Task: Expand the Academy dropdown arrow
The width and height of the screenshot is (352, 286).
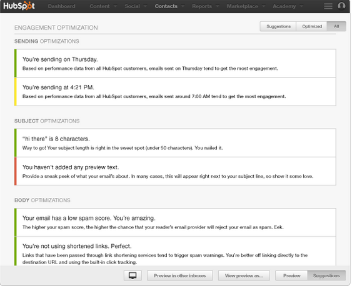Action: pos(301,6)
